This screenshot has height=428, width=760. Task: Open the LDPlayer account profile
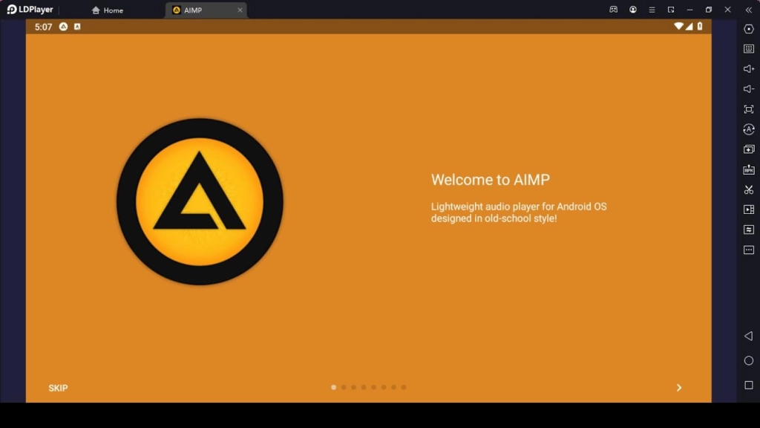tap(633, 10)
